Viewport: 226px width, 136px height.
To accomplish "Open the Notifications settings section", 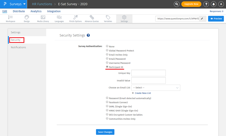I will click(x=18, y=47).
